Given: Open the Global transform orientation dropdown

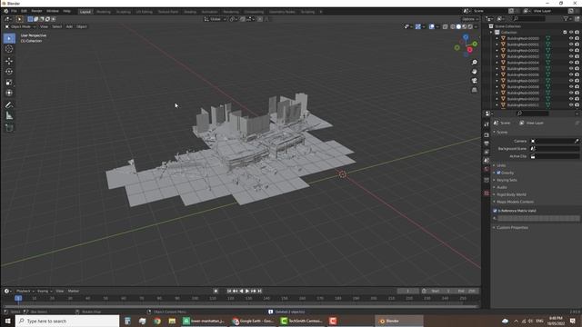Looking at the screenshot, I should click(215, 19).
